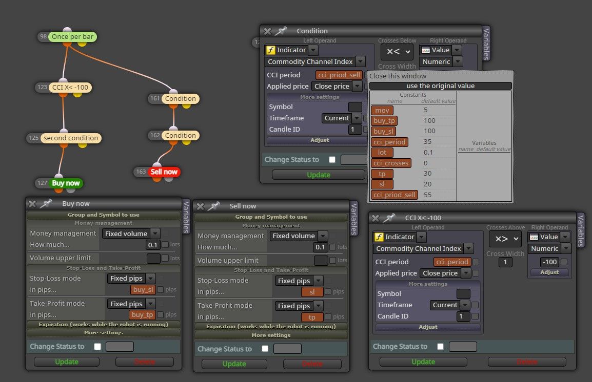
Task: Toggle checkbox beside -100 value in CCI X< -100
Action: (564, 262)
